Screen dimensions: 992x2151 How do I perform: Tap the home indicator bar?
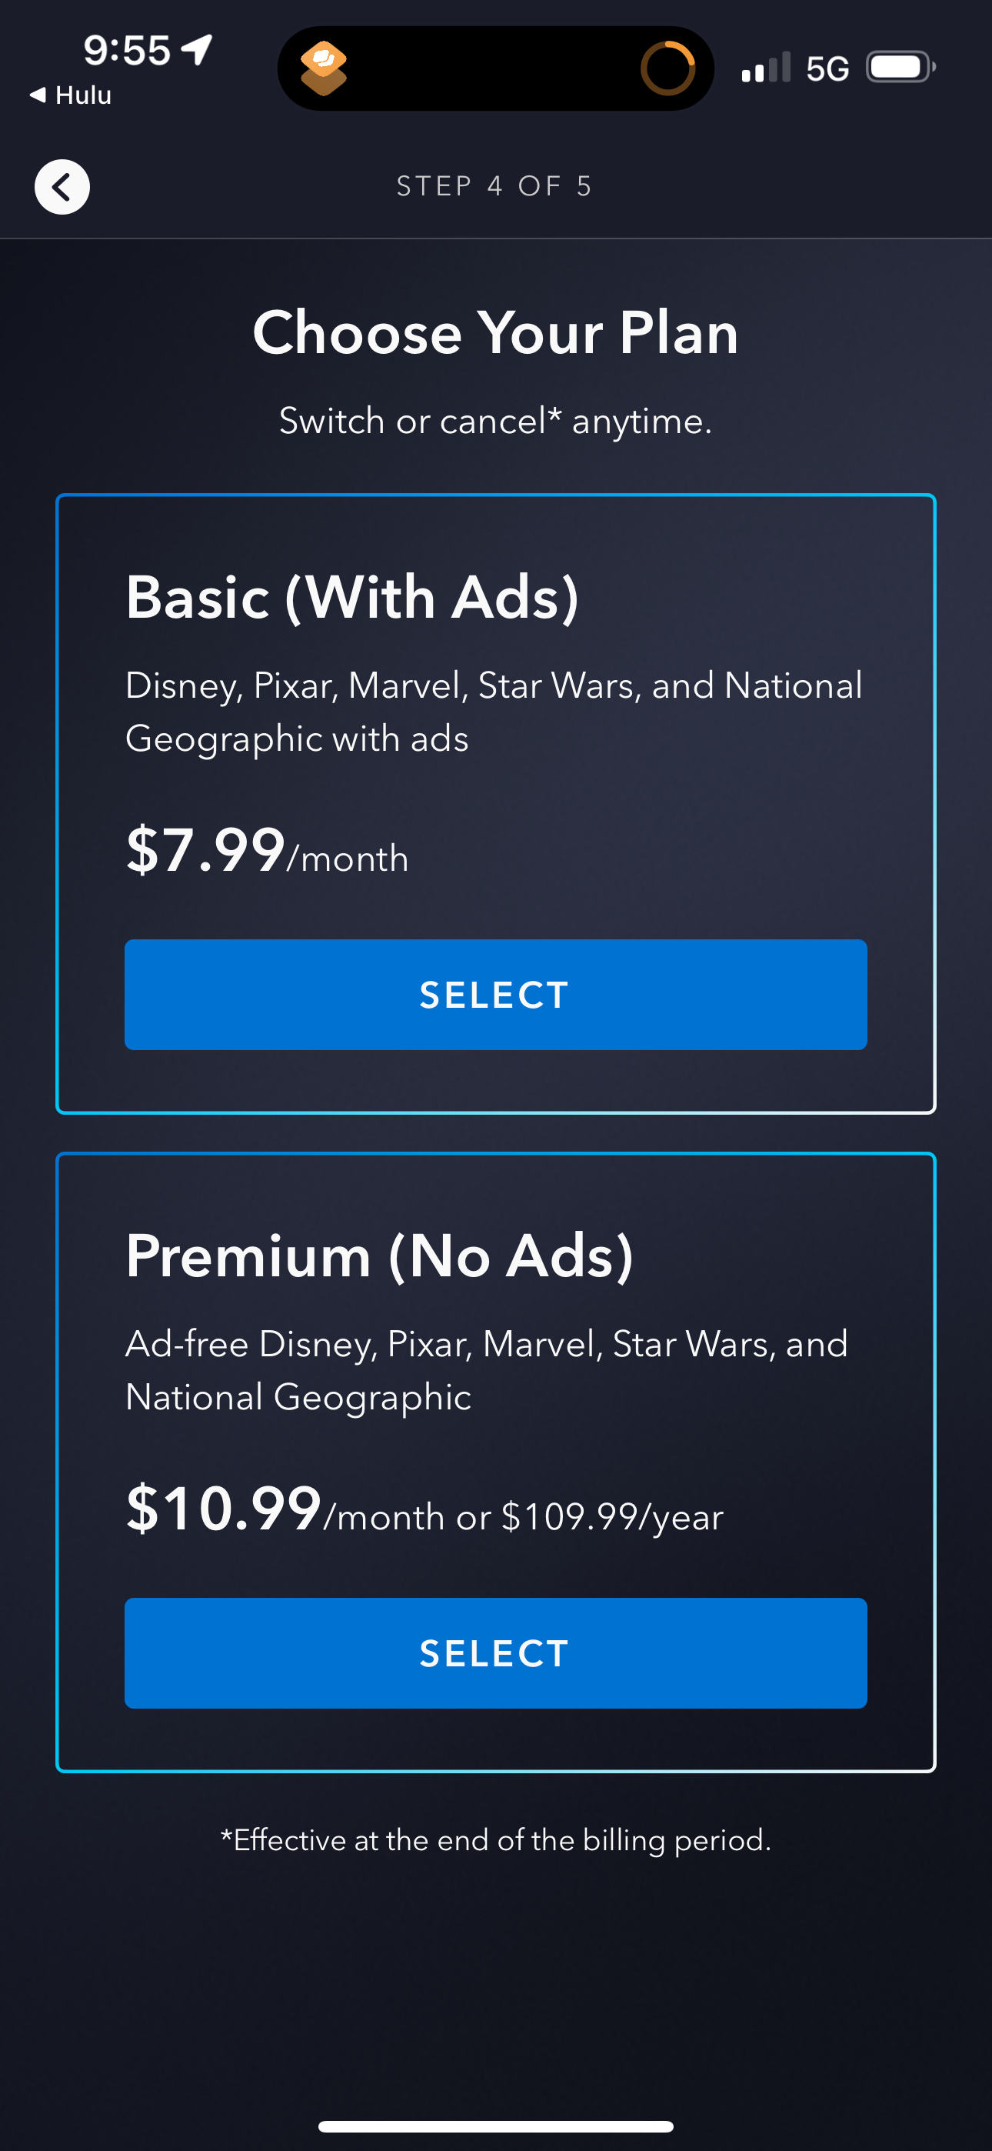(495, 2126)
